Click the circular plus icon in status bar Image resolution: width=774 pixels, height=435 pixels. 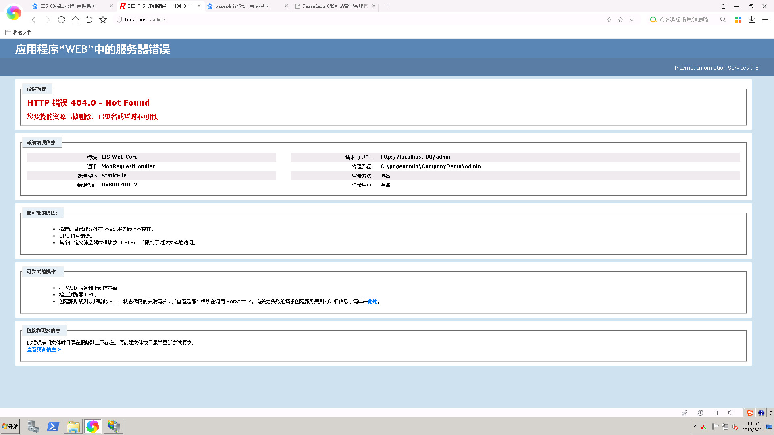click(700, 413)
